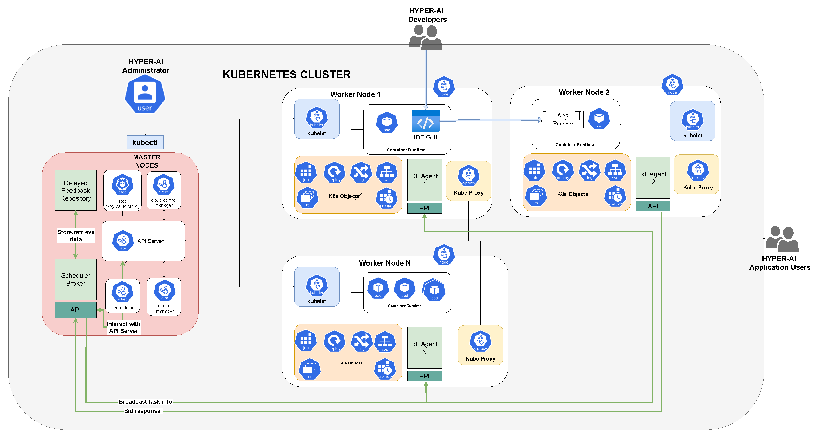Select the deploy icon in Worker Node N
815x437 pixels.
[334, 341]
